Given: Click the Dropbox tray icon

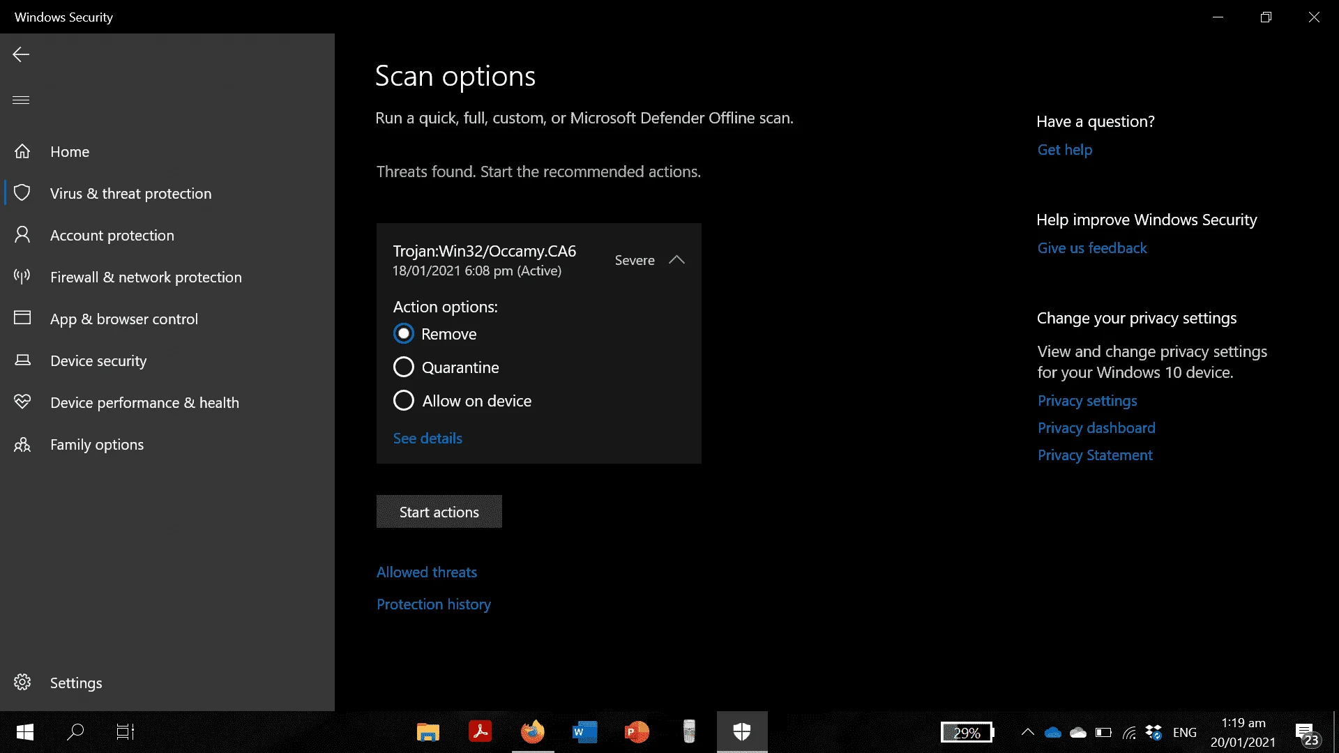Looking at the screenshot, I should coord(1153,733).
